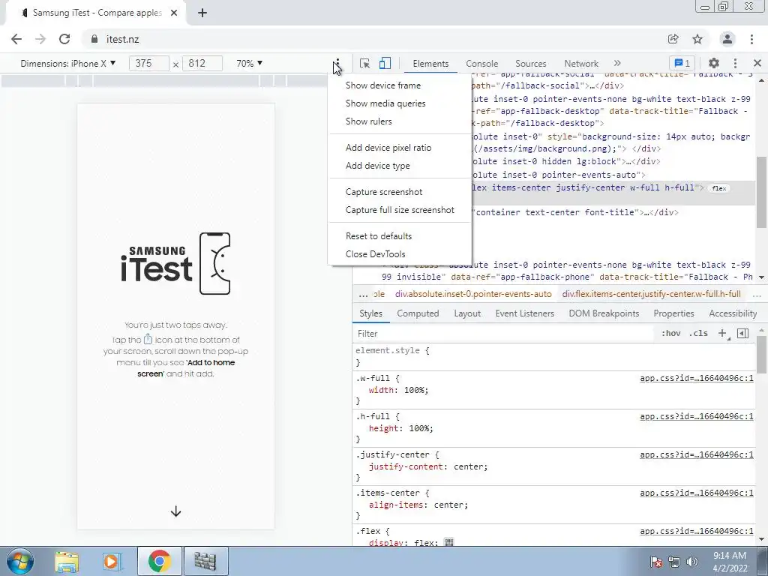This screenshot has height=576, width=768.
Task: Open app.css source link for .justify-center rule
Action: click(x=697, y=454)
